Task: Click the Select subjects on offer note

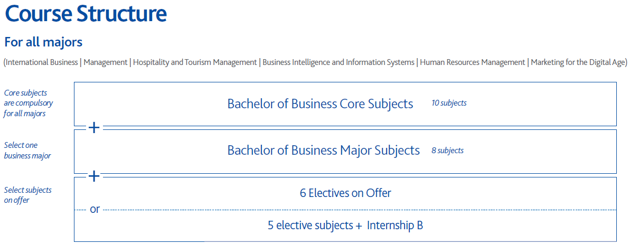Action: pyautogui.click(x=27, y=195)
